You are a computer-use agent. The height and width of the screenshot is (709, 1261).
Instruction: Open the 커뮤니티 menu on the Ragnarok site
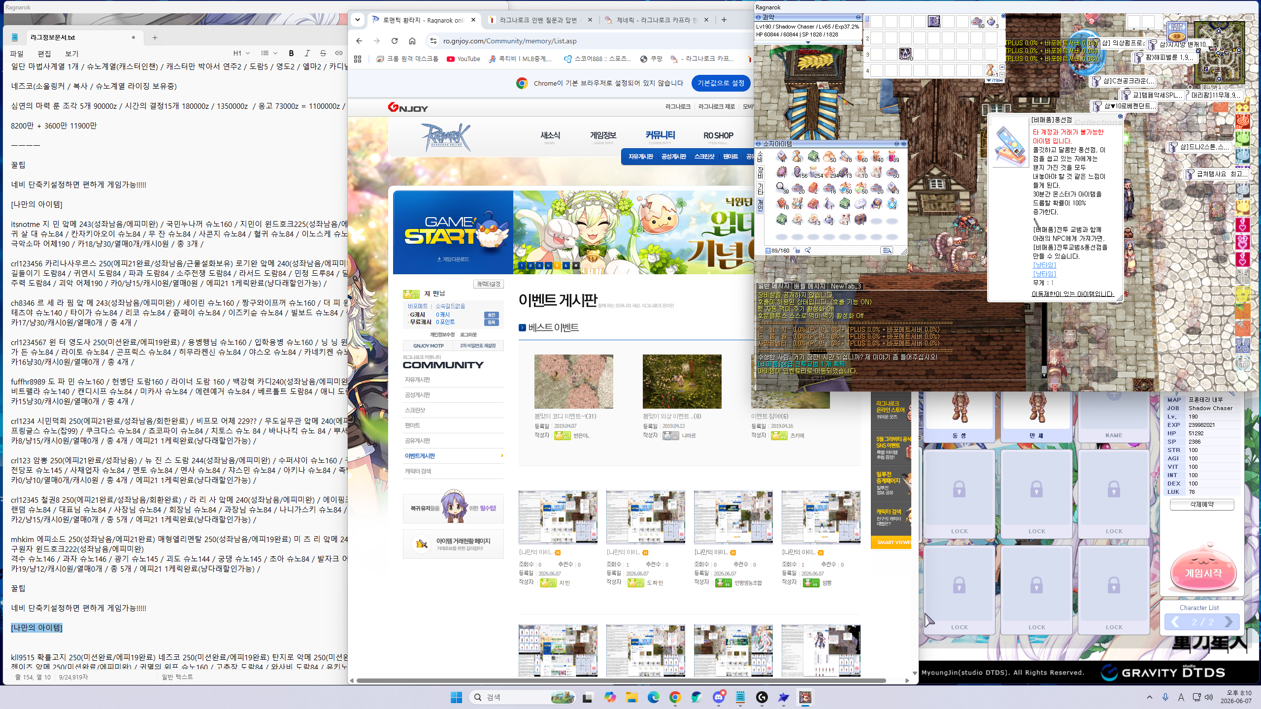[x=660, y=136]
